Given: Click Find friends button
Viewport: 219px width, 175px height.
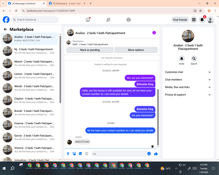Looking at the screenshot, I should click(x=180, y=20).
